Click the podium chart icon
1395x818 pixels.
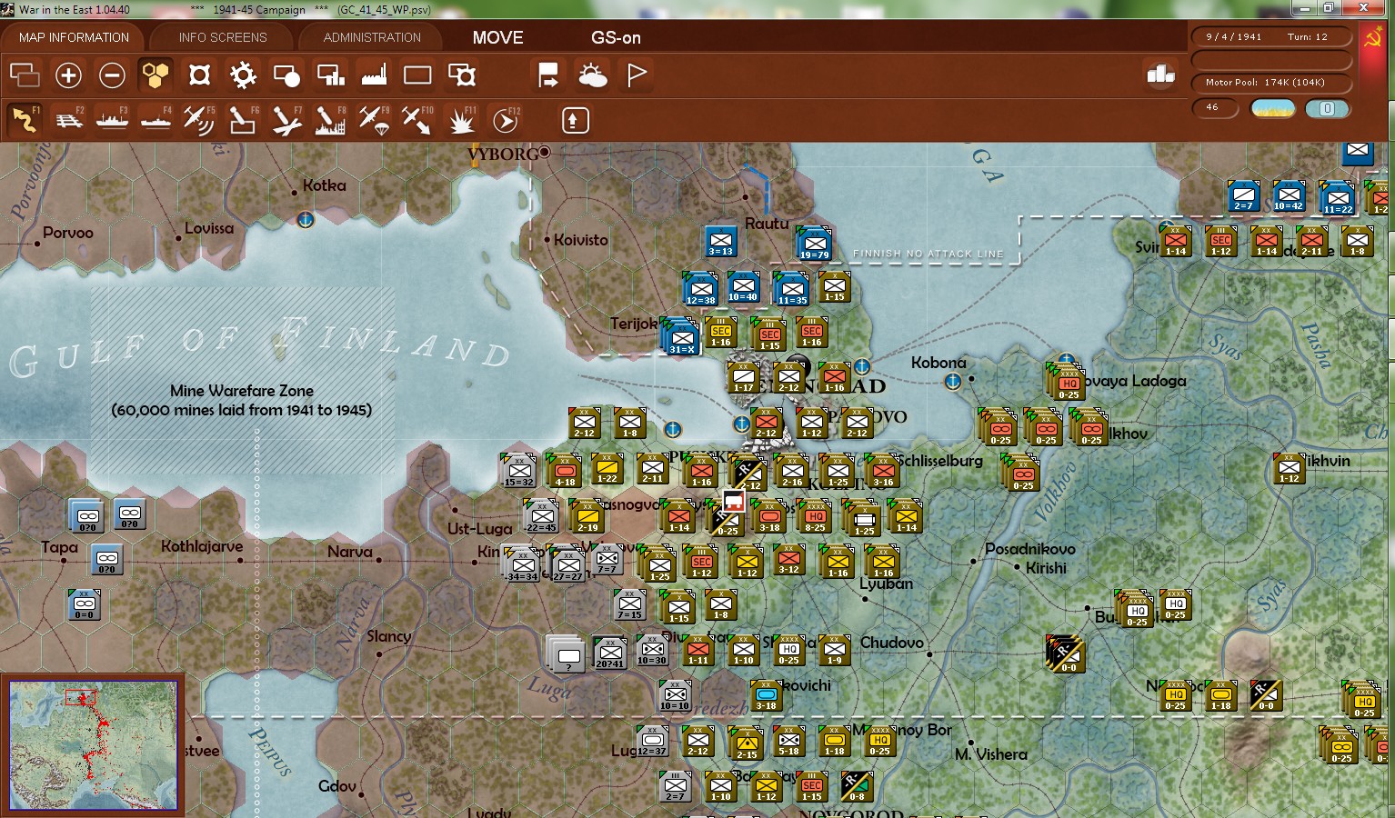[x=1161, y=75]
